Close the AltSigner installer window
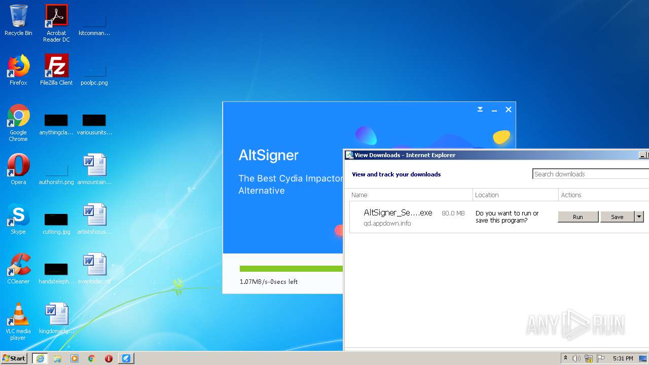This screenshot has width=649, height=365. (x=509, y=109)
